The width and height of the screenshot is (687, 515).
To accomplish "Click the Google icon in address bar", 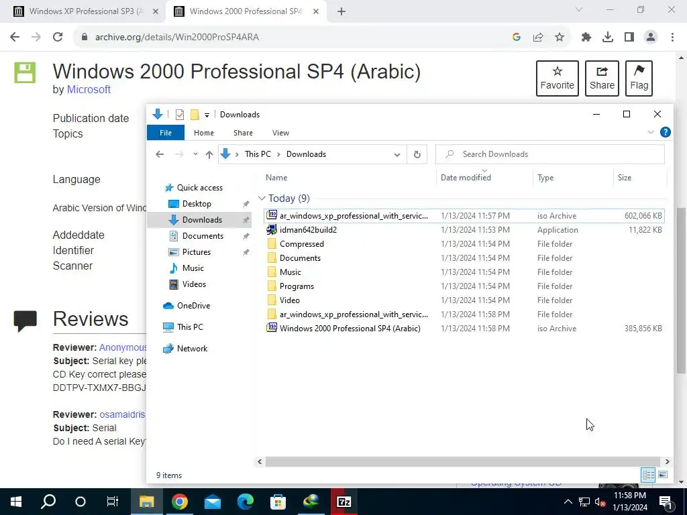I will (517, 38).
